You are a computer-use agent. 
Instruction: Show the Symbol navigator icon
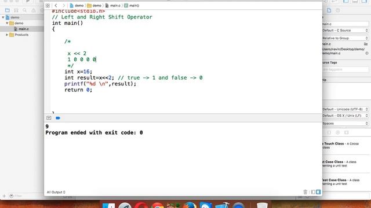(x=16, y=10)
